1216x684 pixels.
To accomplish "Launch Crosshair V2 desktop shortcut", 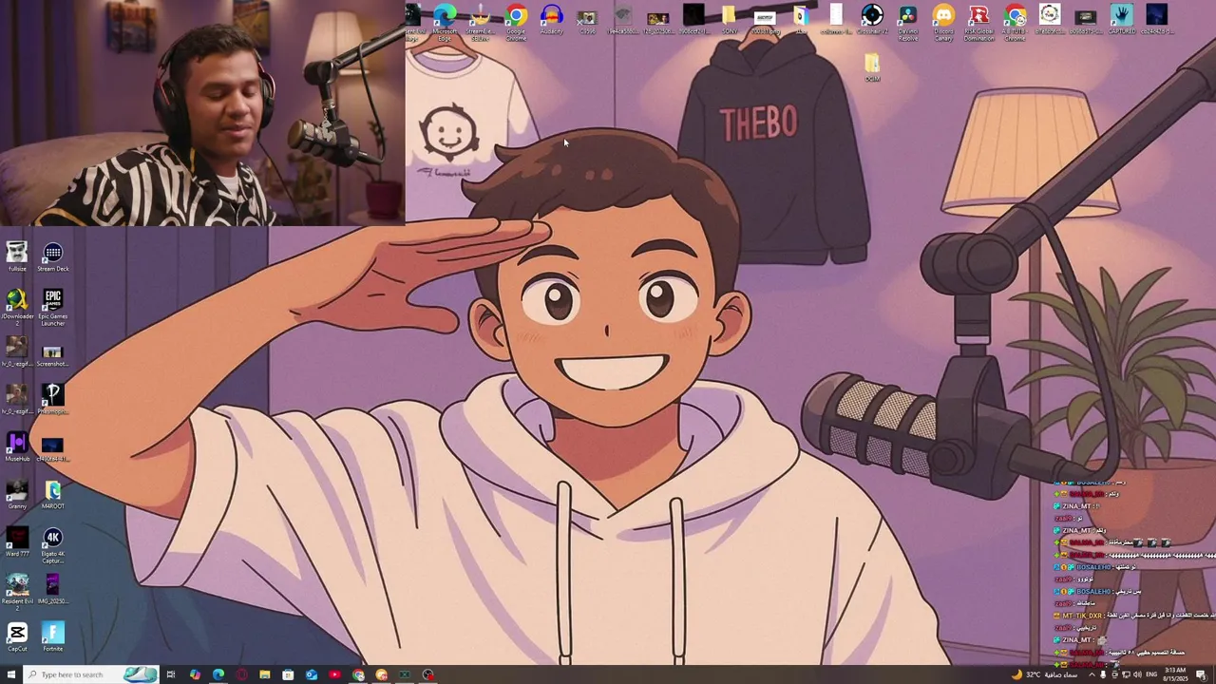I will [x=872, y=19].
